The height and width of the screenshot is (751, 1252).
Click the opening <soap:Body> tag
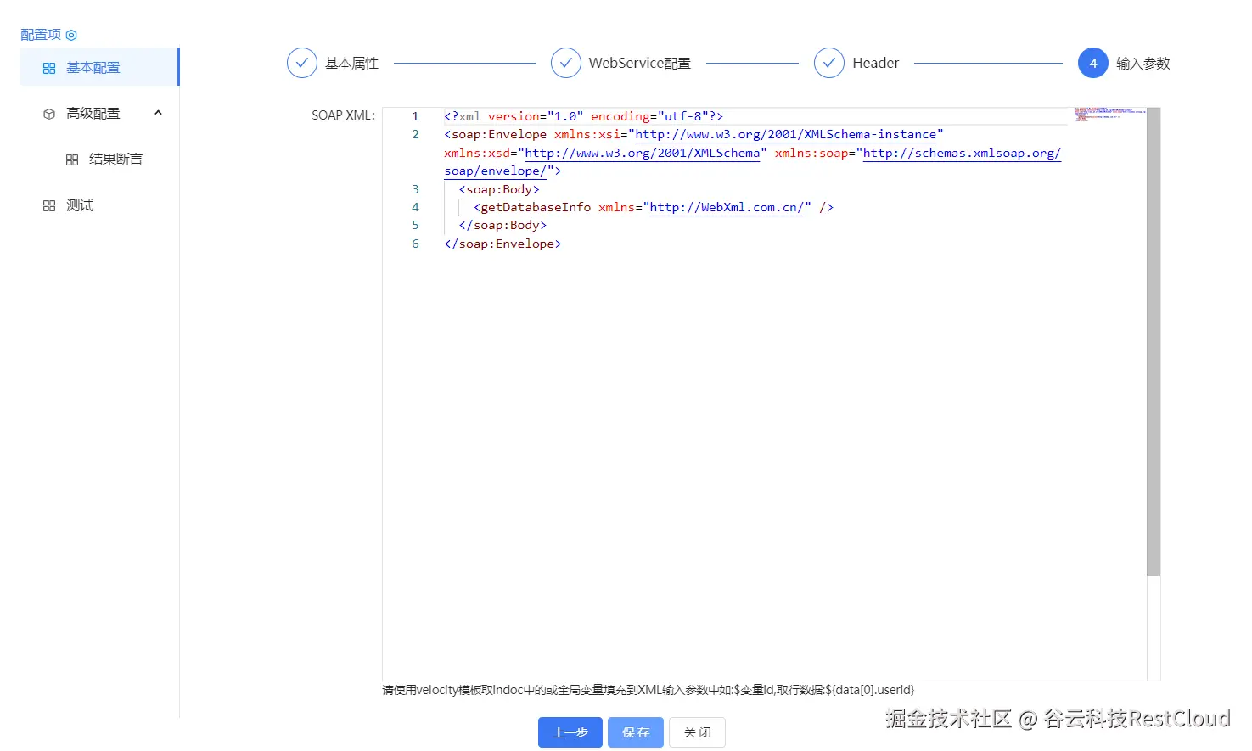(499, 189)
